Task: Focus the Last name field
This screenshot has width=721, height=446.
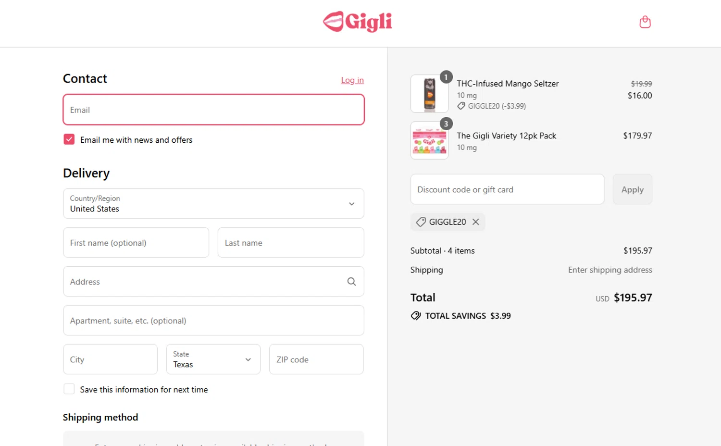Action: (x=291, y=243)
